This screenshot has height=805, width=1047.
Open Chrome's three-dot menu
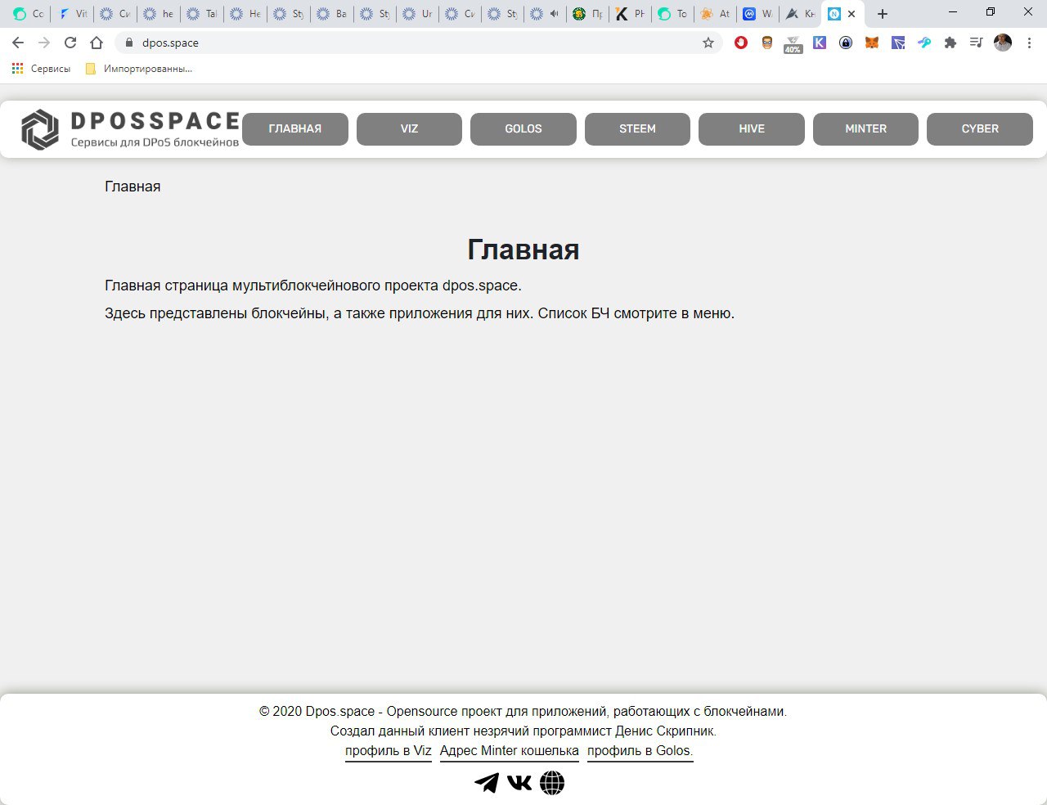[x=1029, y=43]
